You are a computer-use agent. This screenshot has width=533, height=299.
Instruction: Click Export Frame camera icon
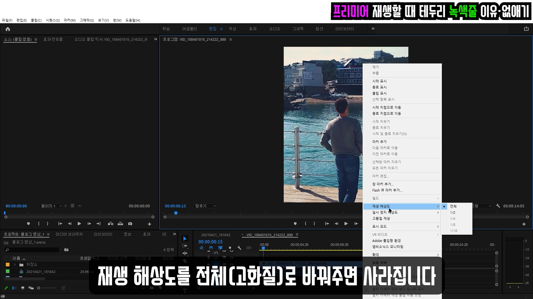click(130, 224)
